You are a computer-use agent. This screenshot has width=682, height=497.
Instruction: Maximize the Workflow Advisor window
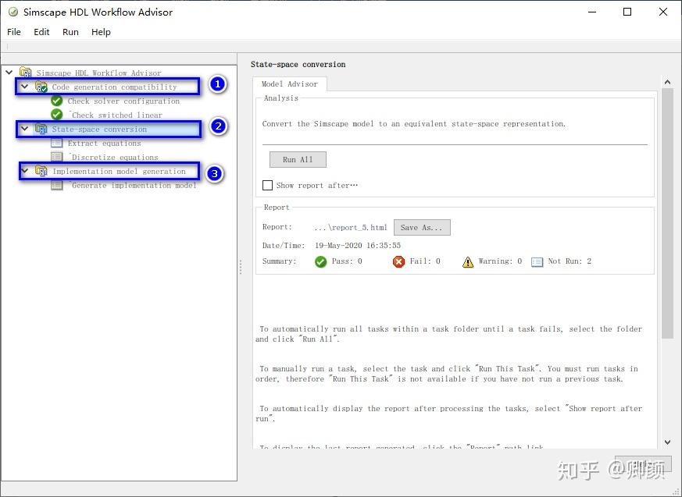click(627, 12)
